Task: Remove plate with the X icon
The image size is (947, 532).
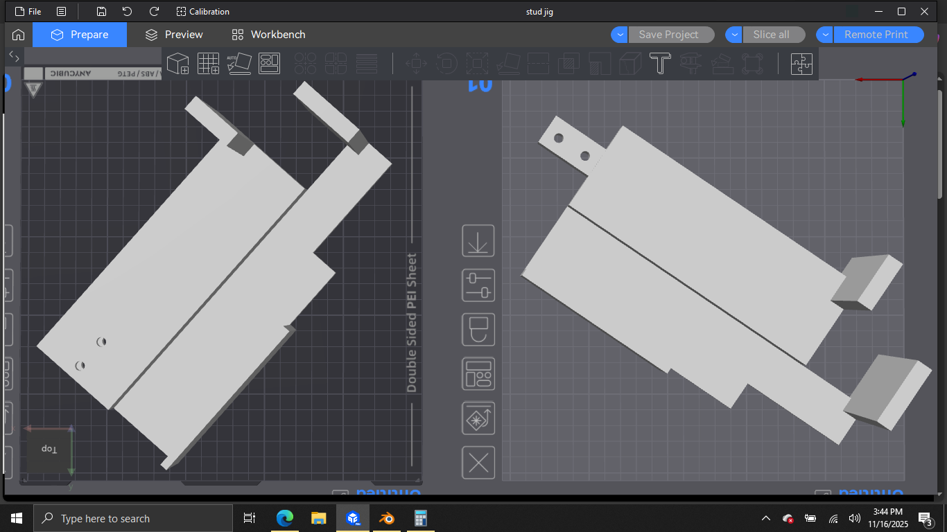Action: [x=478, y=463]
